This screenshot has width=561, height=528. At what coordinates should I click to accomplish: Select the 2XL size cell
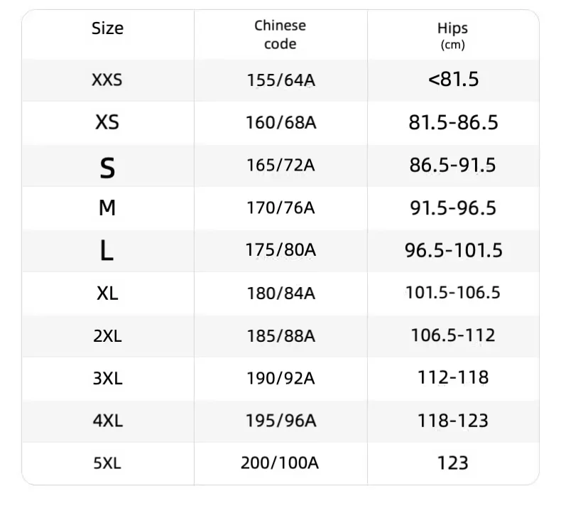107,335
